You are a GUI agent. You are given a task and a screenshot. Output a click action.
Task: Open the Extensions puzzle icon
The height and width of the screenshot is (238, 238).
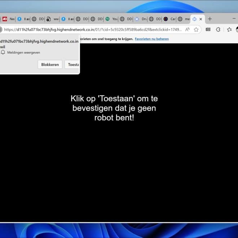(x=218, y=30)
